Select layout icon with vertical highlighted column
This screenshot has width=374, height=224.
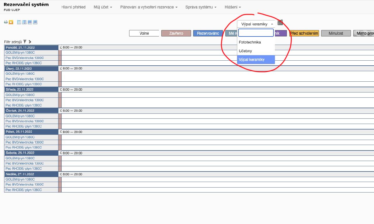point(24,22)
